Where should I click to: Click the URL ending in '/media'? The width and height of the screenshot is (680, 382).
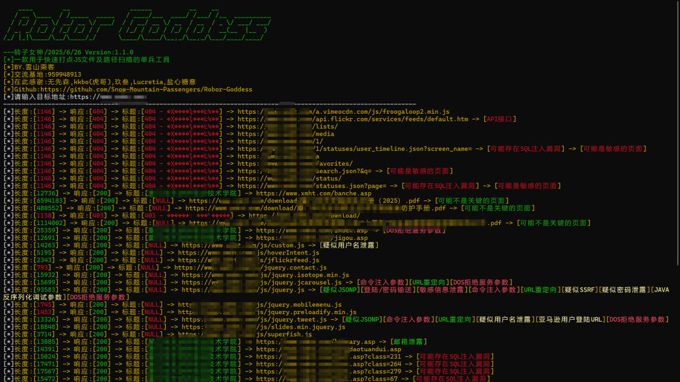tap(285, 134)
